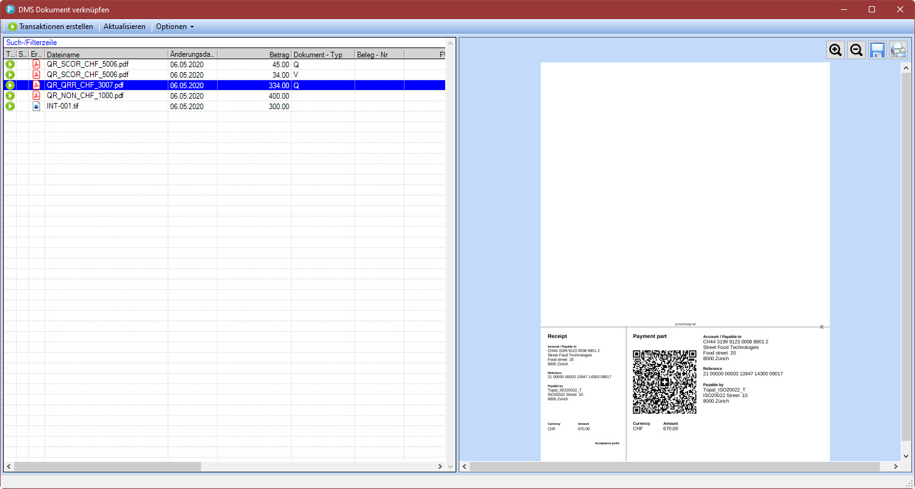Zoom in on the document preview

pyautogui.click(x=835, y=51)
